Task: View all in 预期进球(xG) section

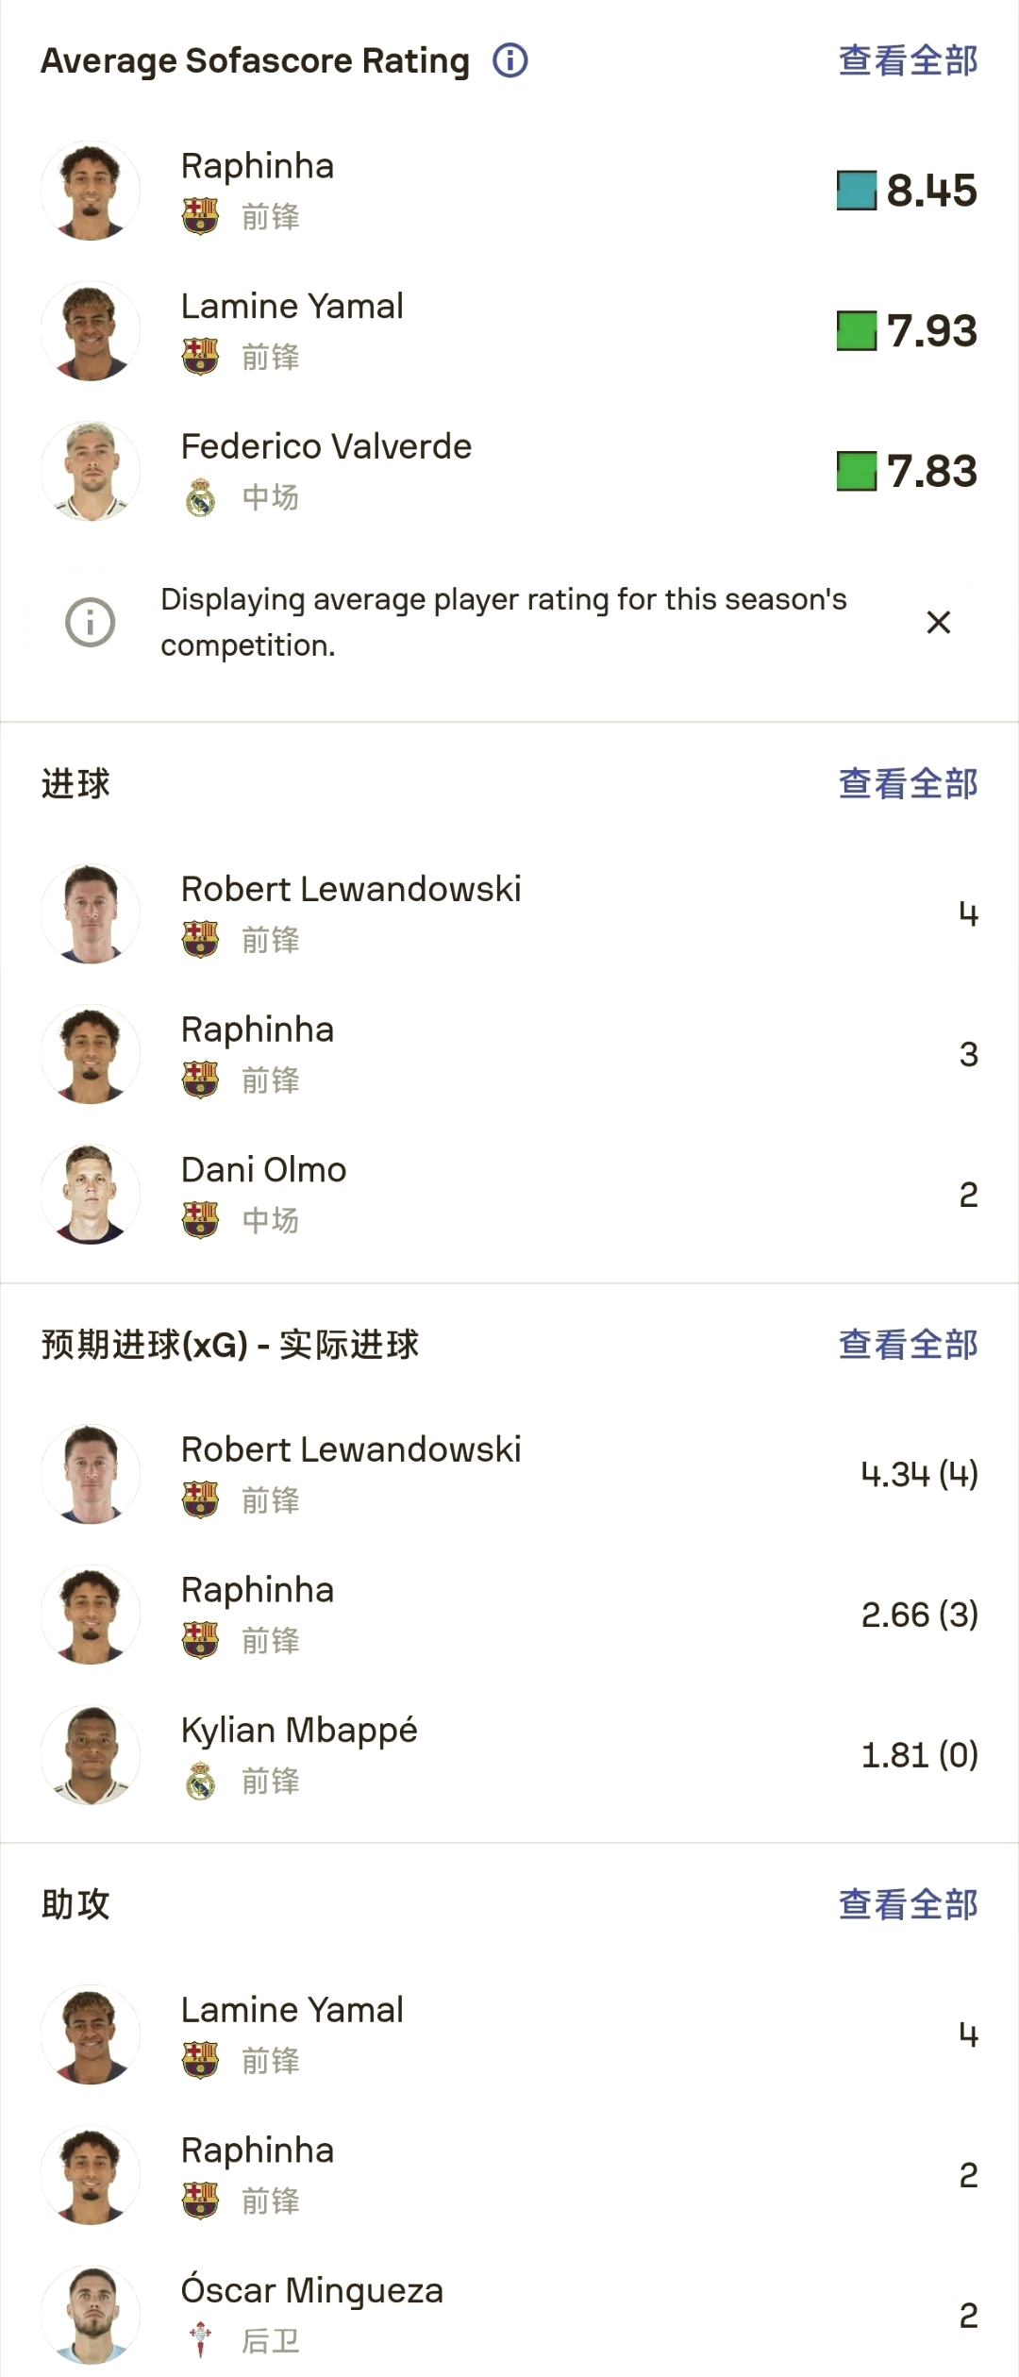Action: [x=908, y=1345]
